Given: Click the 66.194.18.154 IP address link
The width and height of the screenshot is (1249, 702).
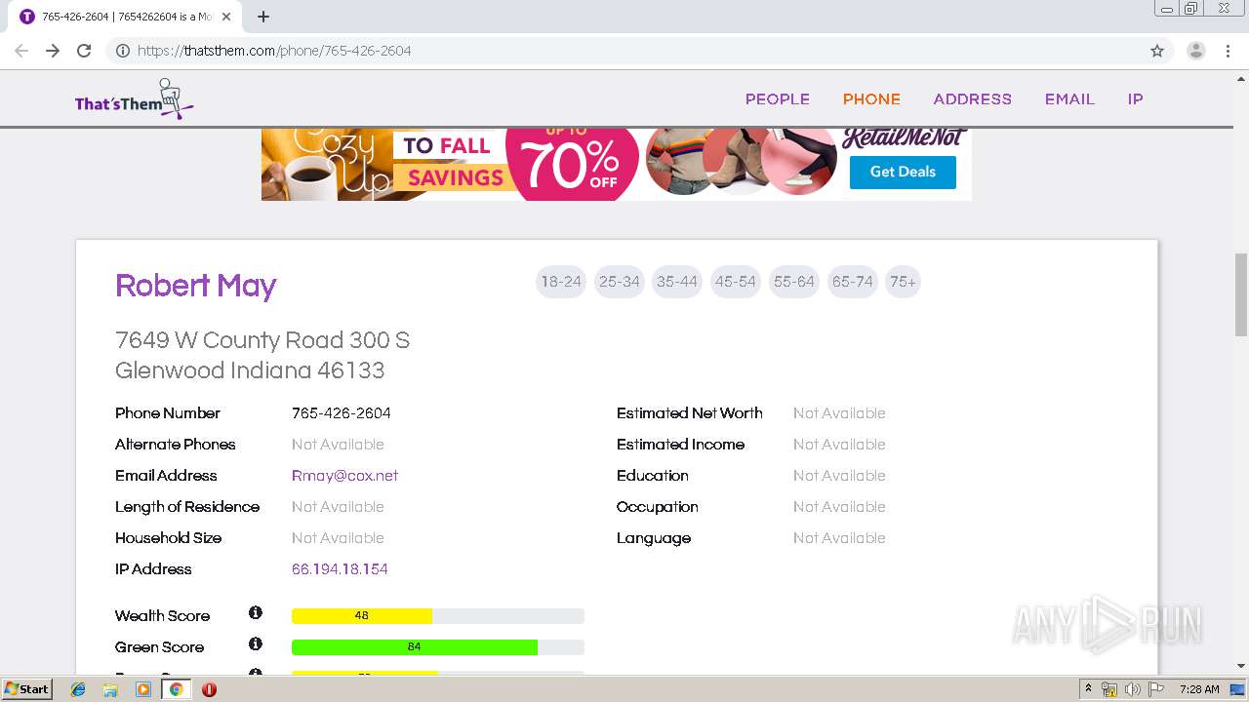Looking at the screenshot, I should [x=340, y=569].
